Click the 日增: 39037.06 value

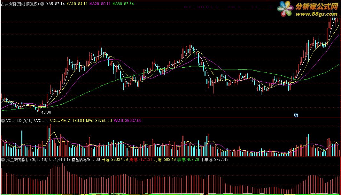pyautogui.click(x=115, y=160)
